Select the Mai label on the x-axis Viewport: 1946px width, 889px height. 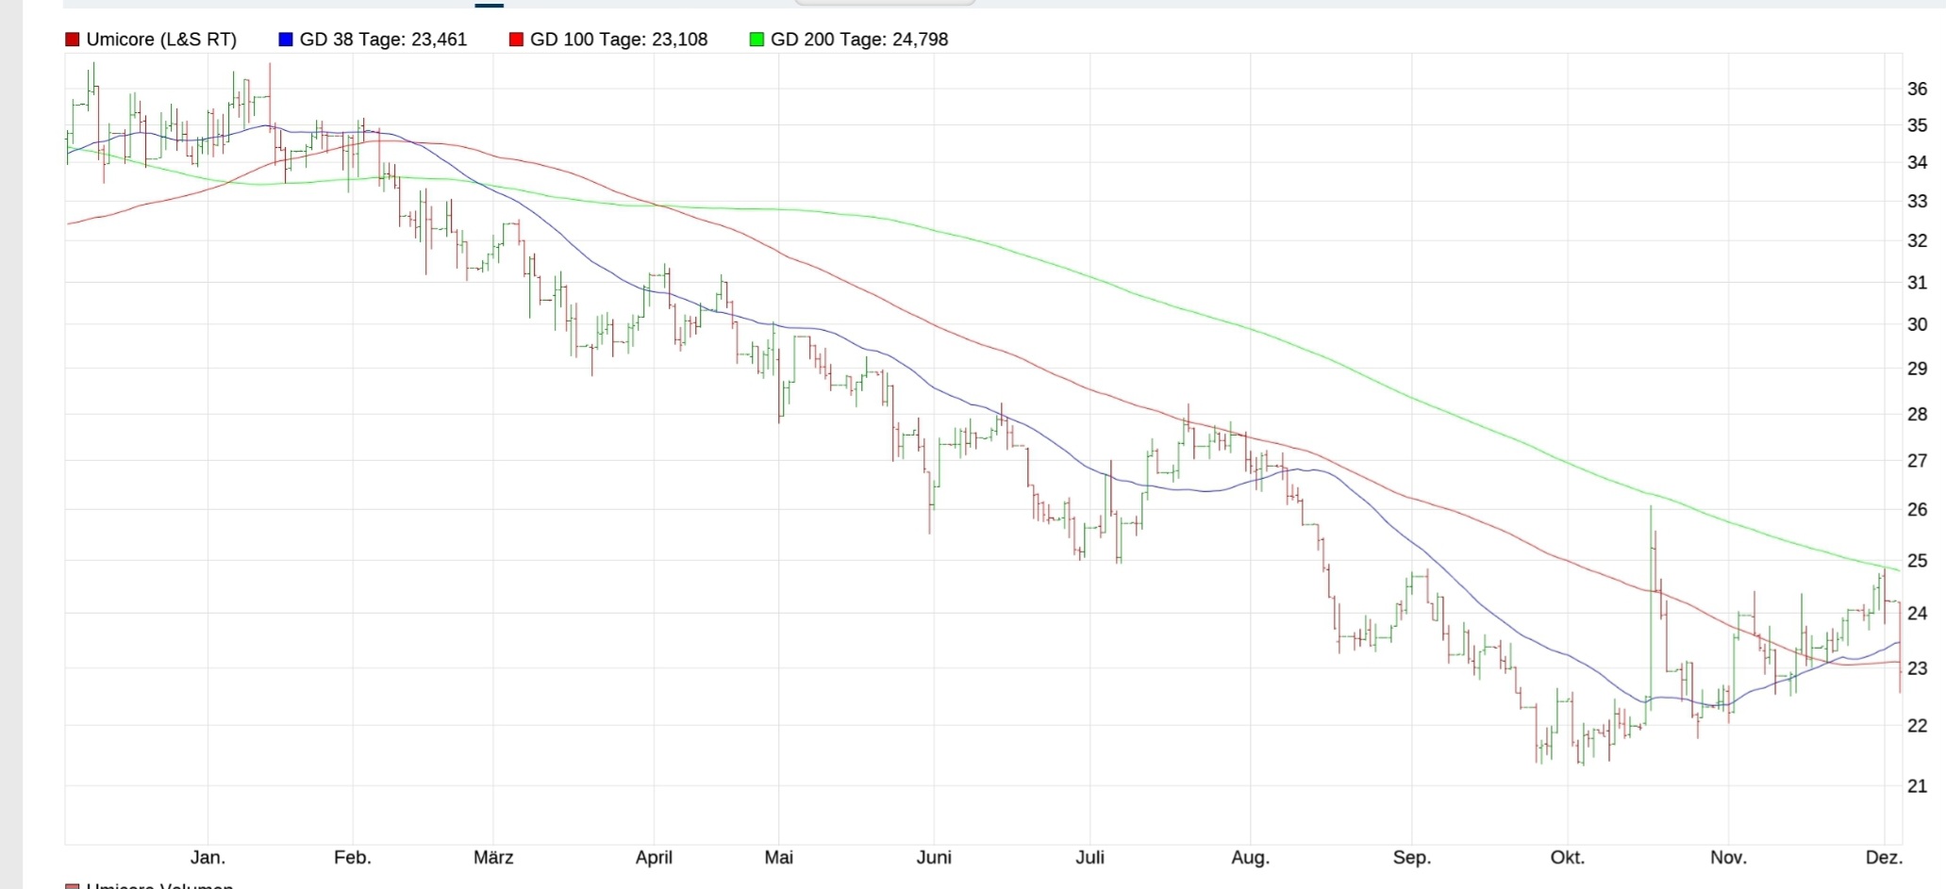pyautogui.click(x=778, y=858)
